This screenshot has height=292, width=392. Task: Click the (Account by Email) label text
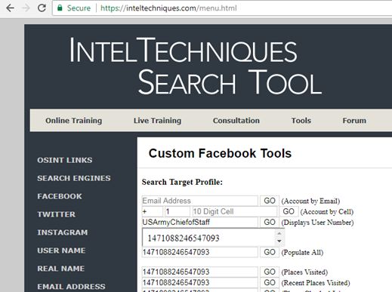click(310, 201)
